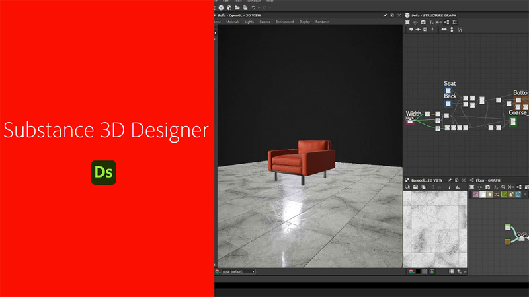Select the Seat node in Structure Graph
This screenshot has width=529, height=297.
pos(448,91)
